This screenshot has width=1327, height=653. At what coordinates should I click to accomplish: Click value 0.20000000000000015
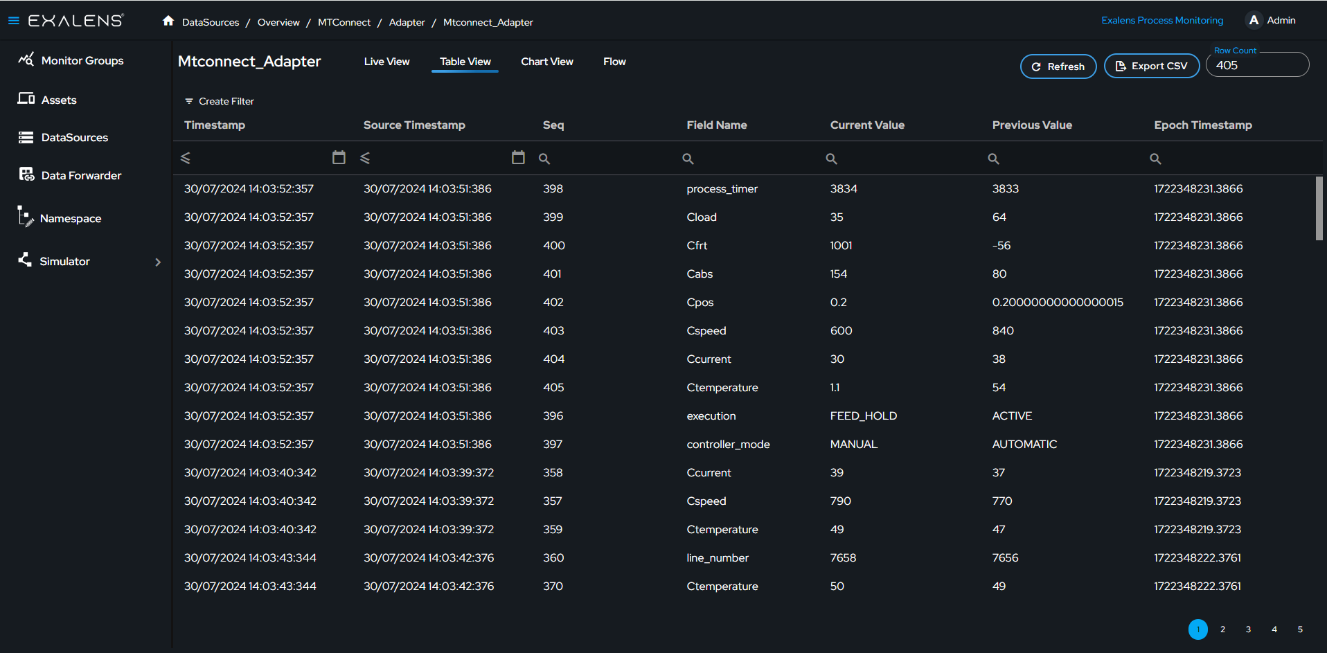pyautogui.click(x=1058, y=302)
